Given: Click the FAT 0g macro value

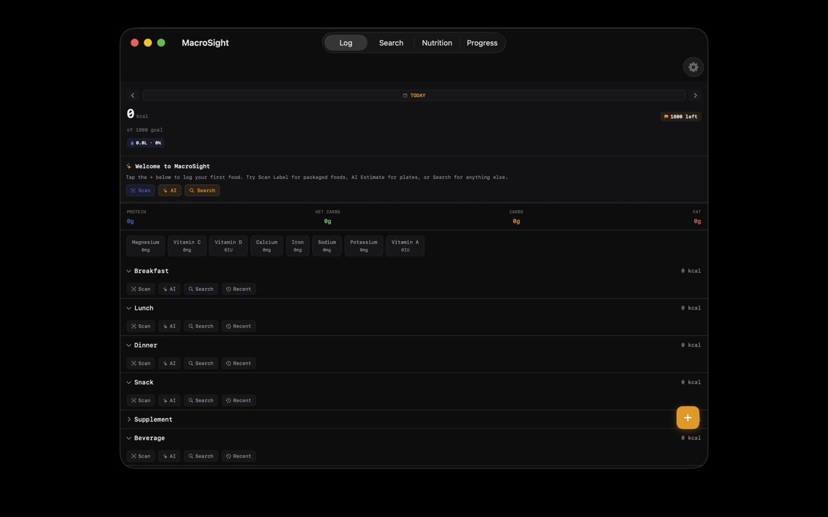Looking at the screenshot, I should coord(697,221).
